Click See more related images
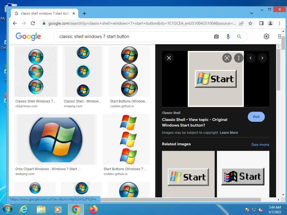Screen dimensions: 287x215 [260, 144]
